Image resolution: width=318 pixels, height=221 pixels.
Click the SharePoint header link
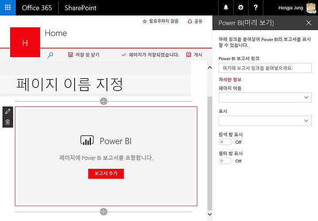coord(80,8)
